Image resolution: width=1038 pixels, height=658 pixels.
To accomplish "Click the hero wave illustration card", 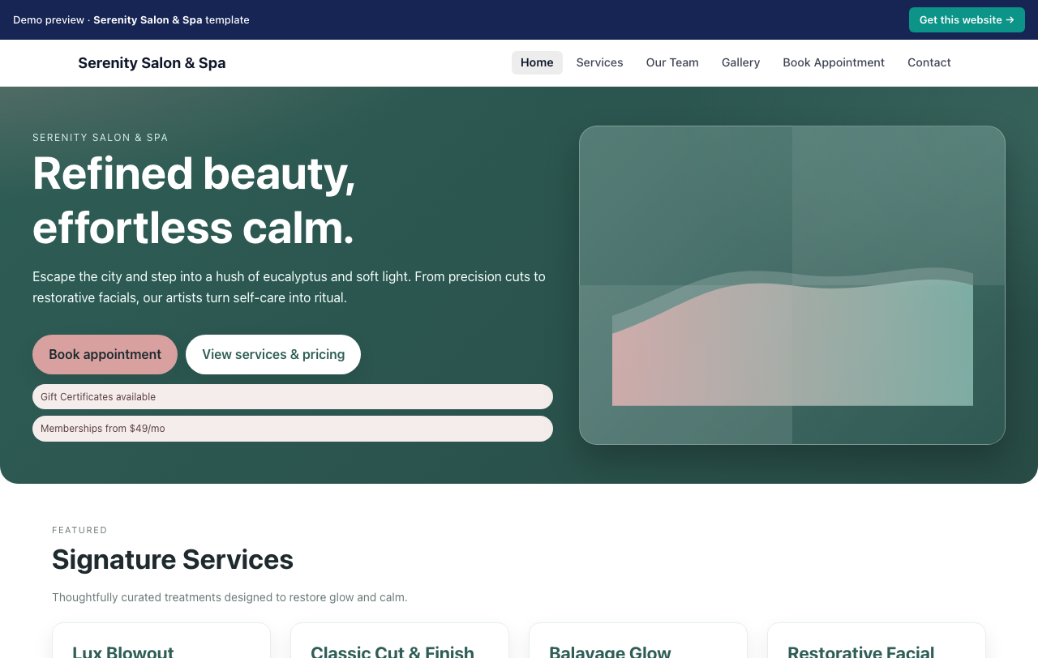I will (792, 285).
